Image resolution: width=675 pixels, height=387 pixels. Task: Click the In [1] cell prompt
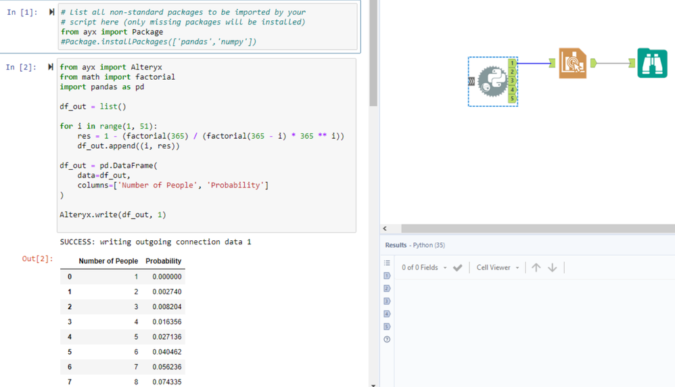pyautogui.click(x=22, y=12)
